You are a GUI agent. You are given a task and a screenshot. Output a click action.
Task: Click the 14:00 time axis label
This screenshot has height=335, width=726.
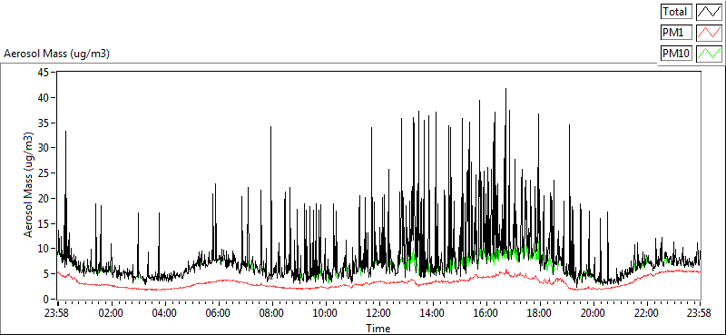432,313
